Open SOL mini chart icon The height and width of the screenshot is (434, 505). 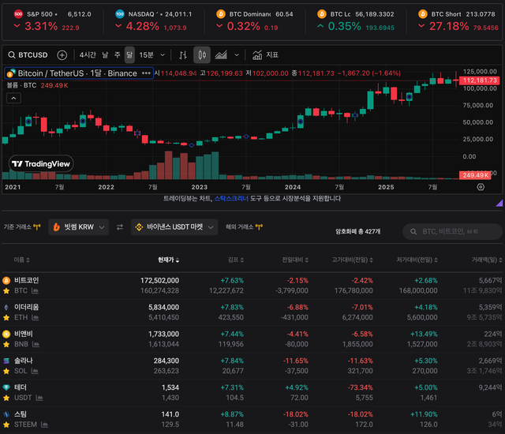35,371
